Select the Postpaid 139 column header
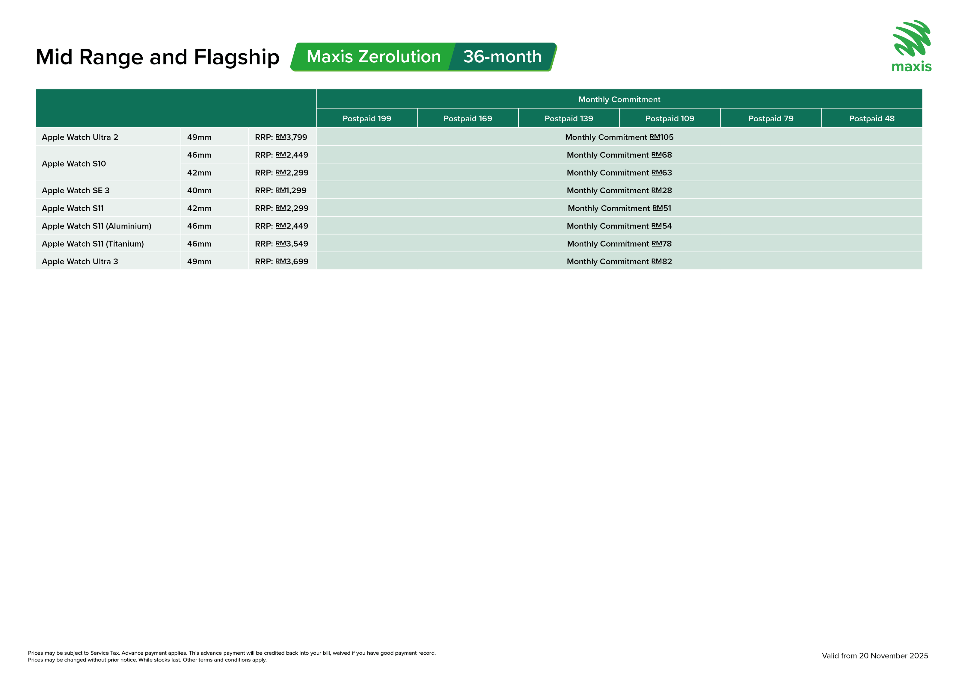This screenshot has height=678, width=959. [x=569, y=119]
